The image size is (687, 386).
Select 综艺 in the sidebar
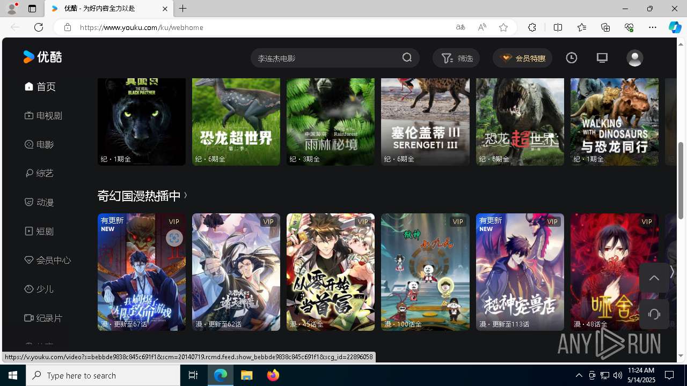pyautogui.click(x=39, y=174)
